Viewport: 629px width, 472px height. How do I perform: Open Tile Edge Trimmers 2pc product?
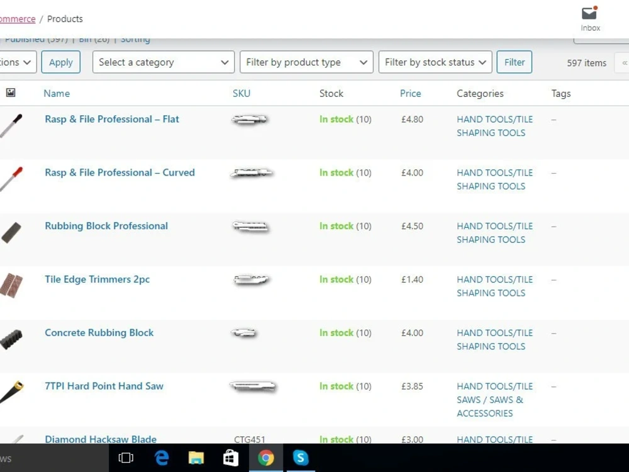point(97,279)
